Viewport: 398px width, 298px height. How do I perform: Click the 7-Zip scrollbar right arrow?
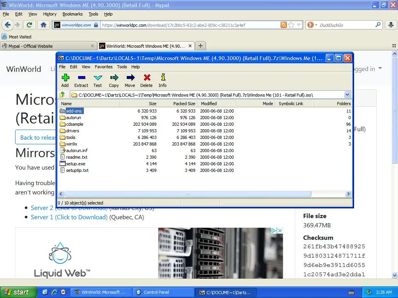pos(348,194)
